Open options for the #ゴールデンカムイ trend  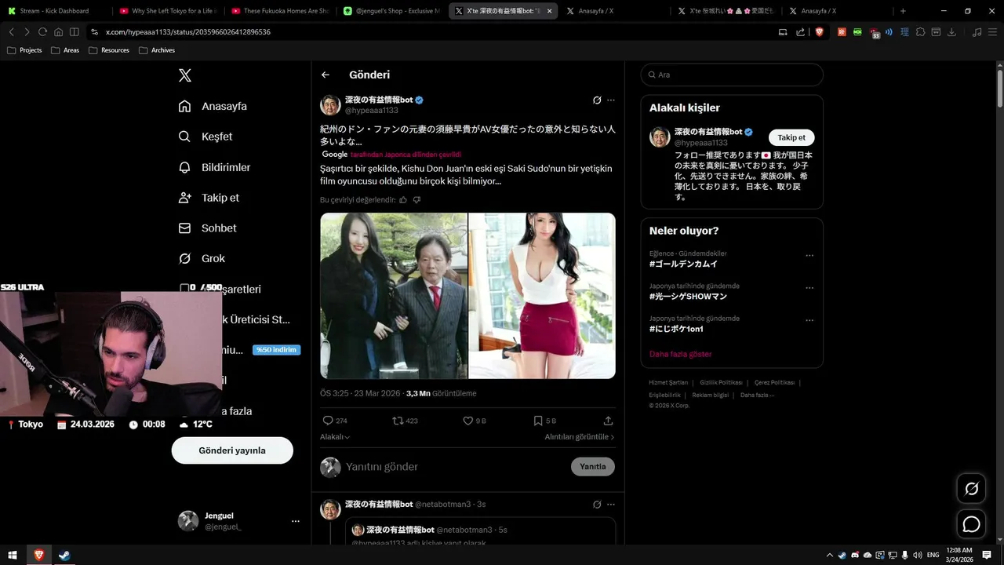pos(809,255)
